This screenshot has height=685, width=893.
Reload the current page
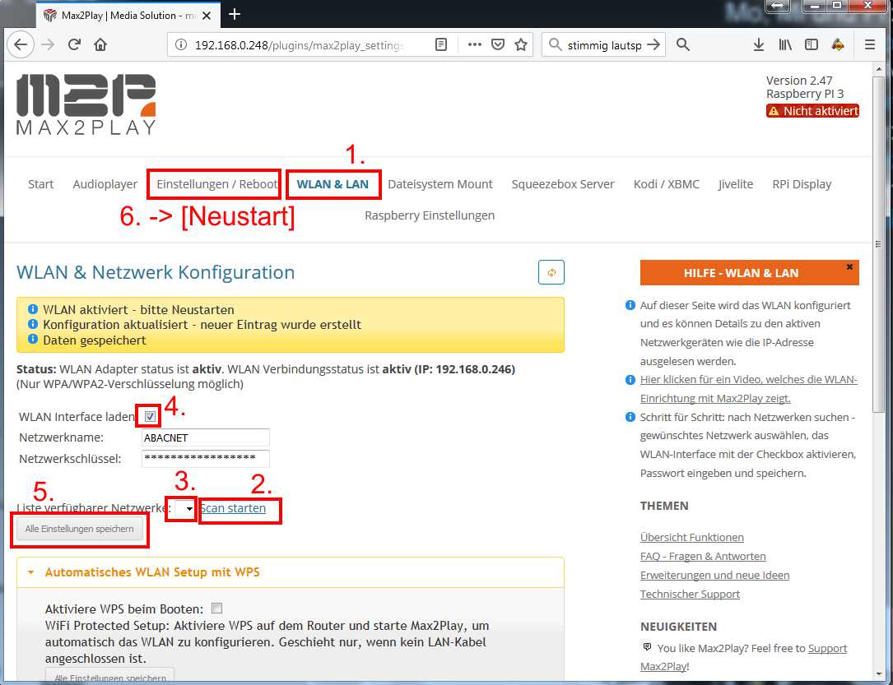click(74, 45)
